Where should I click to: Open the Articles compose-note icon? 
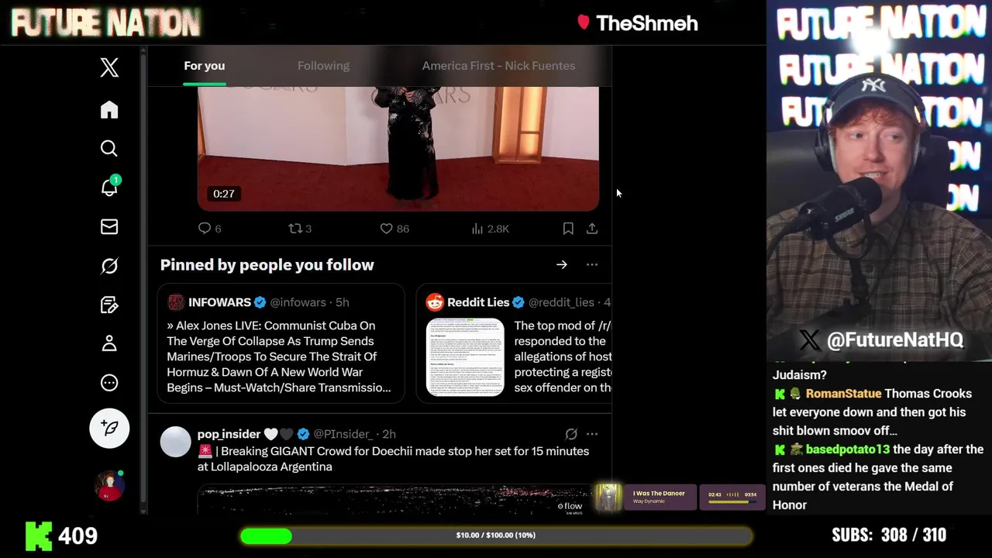pyautogui.click(x=109, y=305)
